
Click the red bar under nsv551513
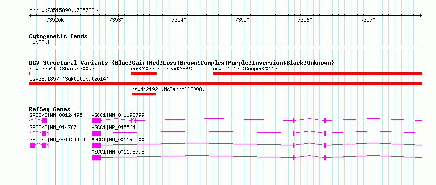317,73
